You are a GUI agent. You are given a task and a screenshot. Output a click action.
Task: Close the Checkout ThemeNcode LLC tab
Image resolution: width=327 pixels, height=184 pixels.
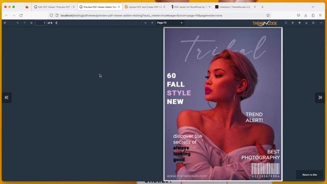(x=255, y=7)
